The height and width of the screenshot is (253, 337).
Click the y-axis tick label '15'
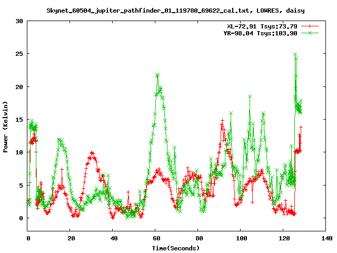tap(19, 120)
